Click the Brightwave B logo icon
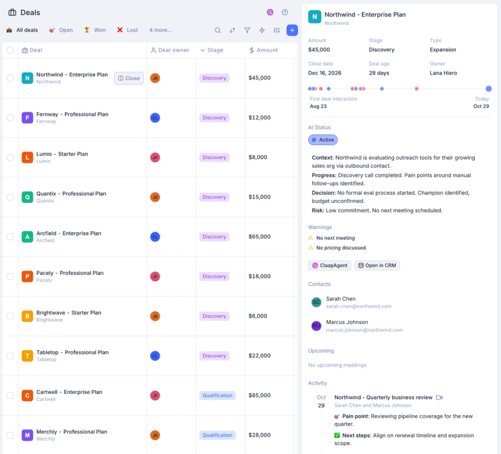 click(x=27, y=316)
